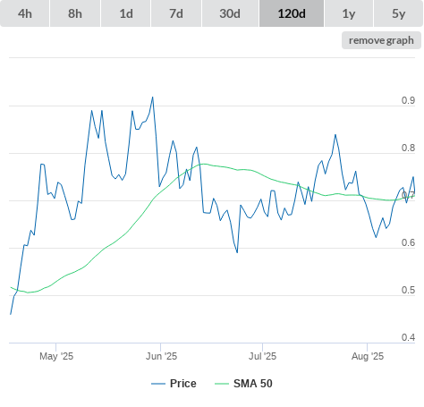Toggle the SMA 50 legend label
The height and width of the screenshot is (407, 424).
[x=253, y=384]
